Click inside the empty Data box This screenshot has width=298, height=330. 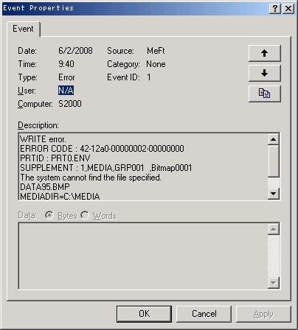(143, 256)
